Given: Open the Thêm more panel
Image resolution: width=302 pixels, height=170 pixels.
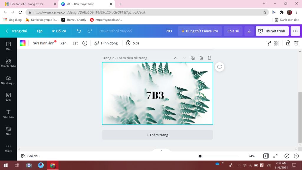Looking at the screenshot, I should [x=8, y=148].
